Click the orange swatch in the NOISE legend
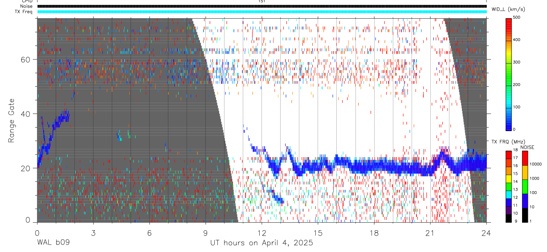Viewport: 547px width, 252px height. (525, 172)
